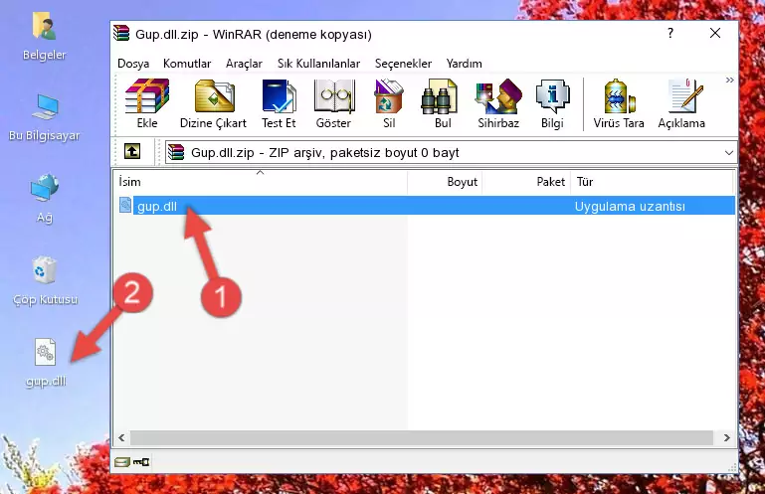765x494 pixels.
Task: Open the Araçlar menu
Action: pos(244,64)
